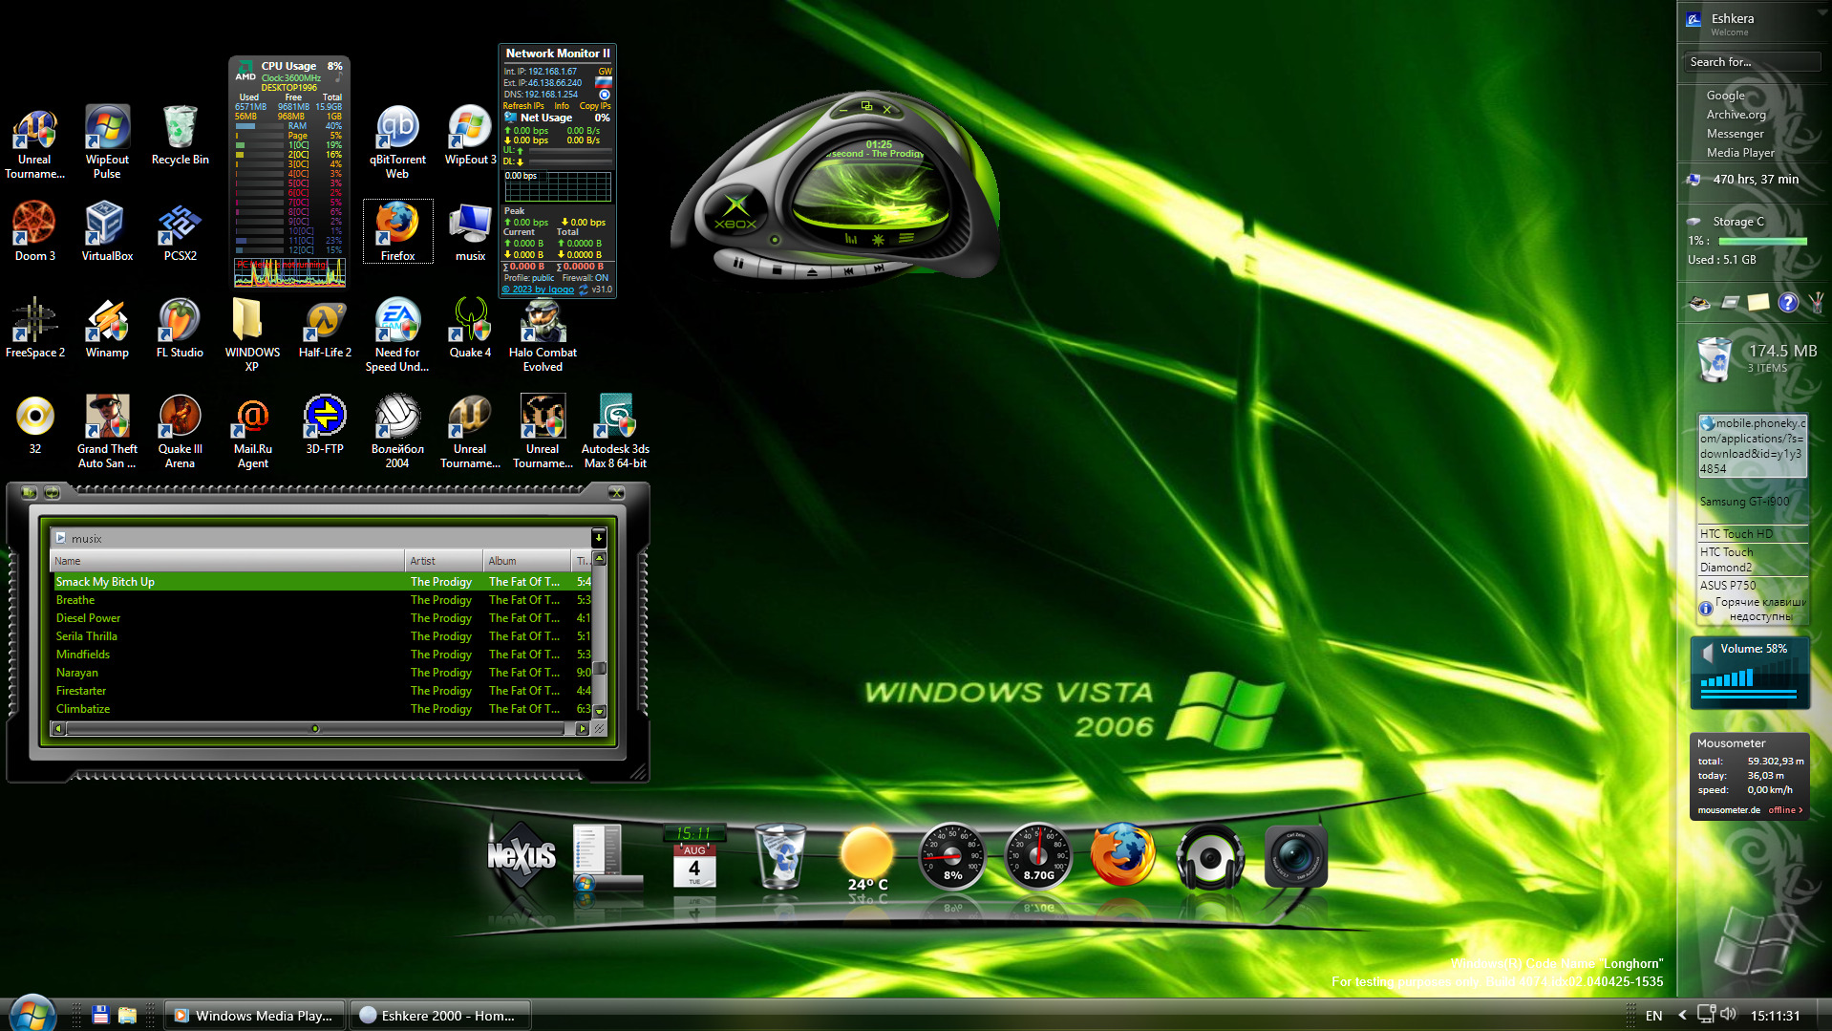
Task: Sort playlist by the Album column
Action: coord(527,561)
